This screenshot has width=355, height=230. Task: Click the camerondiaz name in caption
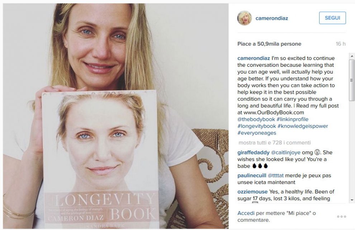254,58
